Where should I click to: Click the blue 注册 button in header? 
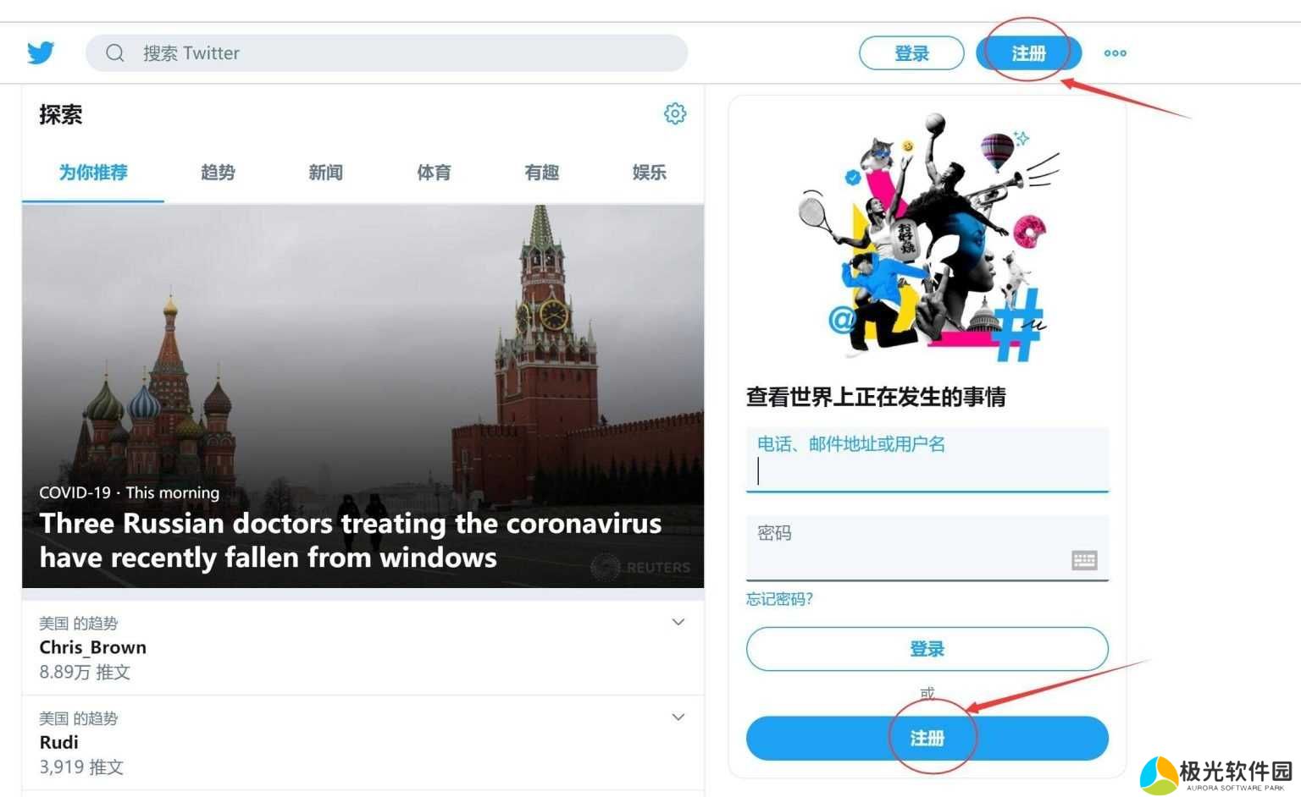click(1028, 53)
